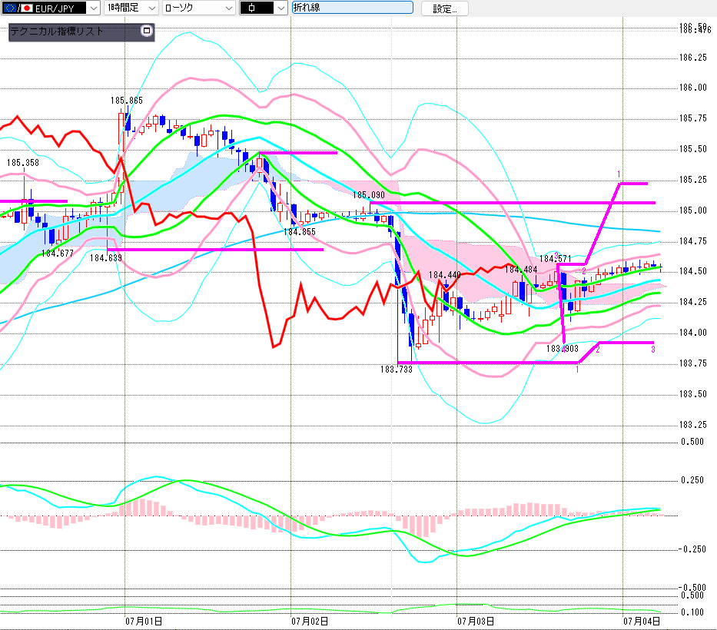Open the ローソク chart type dropdown
The width and height of the screenshot is (717, 630).
(199, 8)
